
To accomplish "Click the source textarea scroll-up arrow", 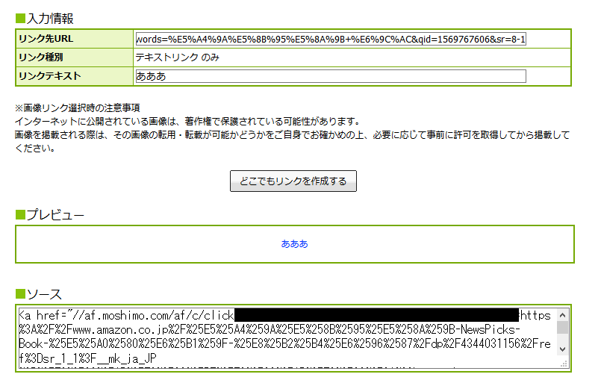I will coord(563,314).
